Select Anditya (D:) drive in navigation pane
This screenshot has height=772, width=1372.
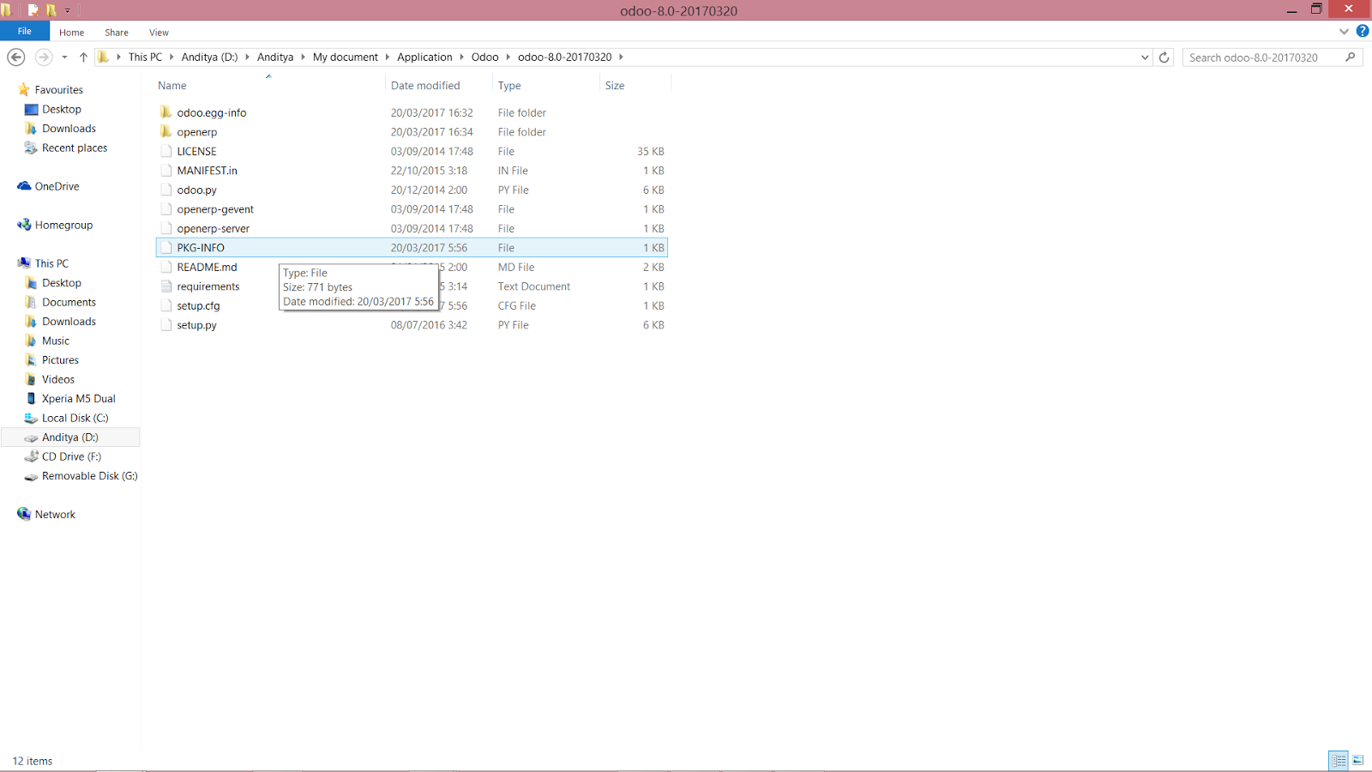point(70,437)
